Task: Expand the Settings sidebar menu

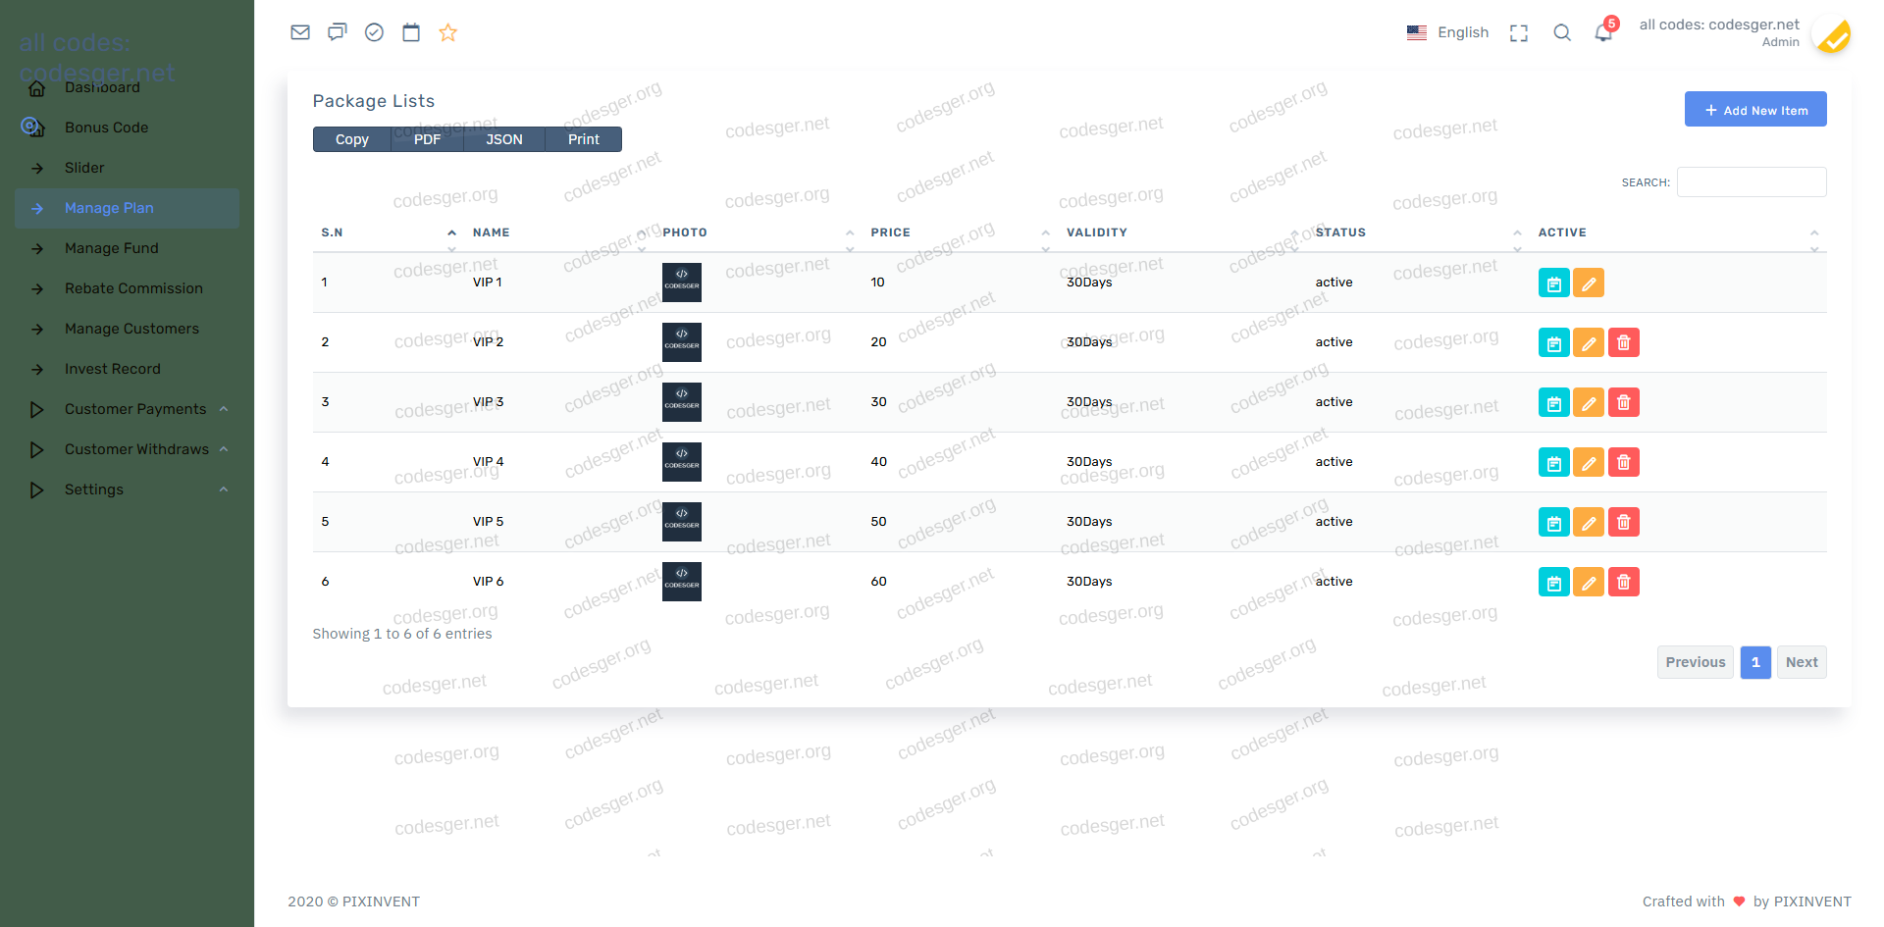Action: point(94,489)
